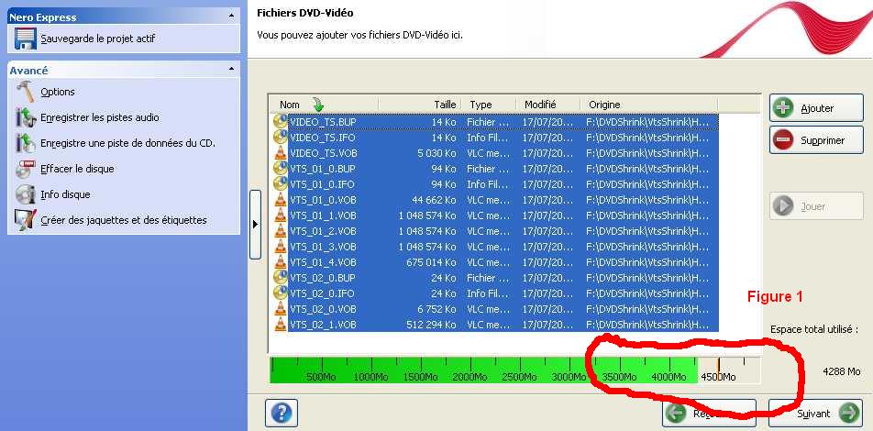Click the 5 030 Ko size value
This screenshot has width=873, height=431.
(x=437, y=152)
